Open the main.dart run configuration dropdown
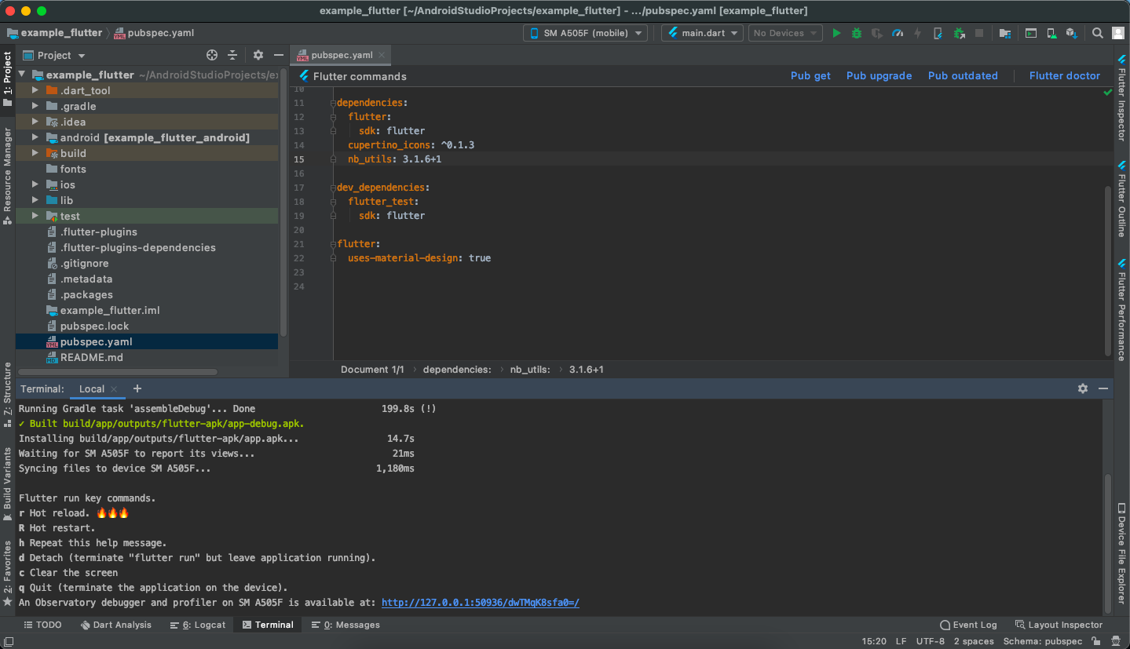Screen dimensions: 1130x649 [x=702, y=33]
